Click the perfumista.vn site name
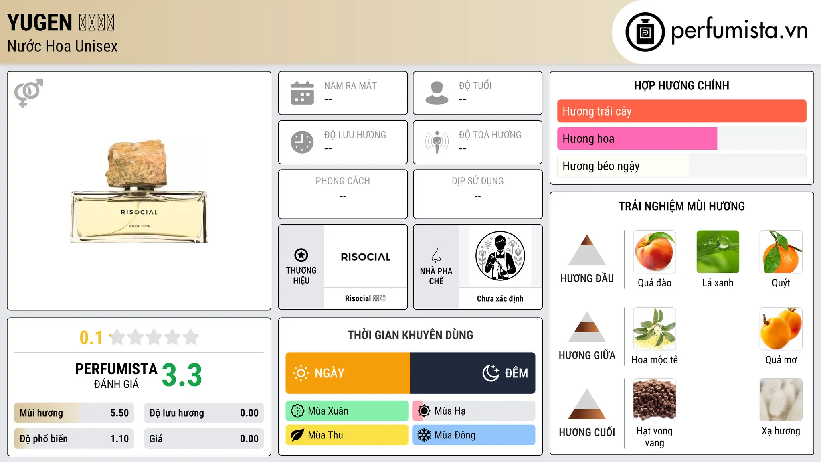Image resolution: width=821 pixels, height=462 pixels. 739,30
